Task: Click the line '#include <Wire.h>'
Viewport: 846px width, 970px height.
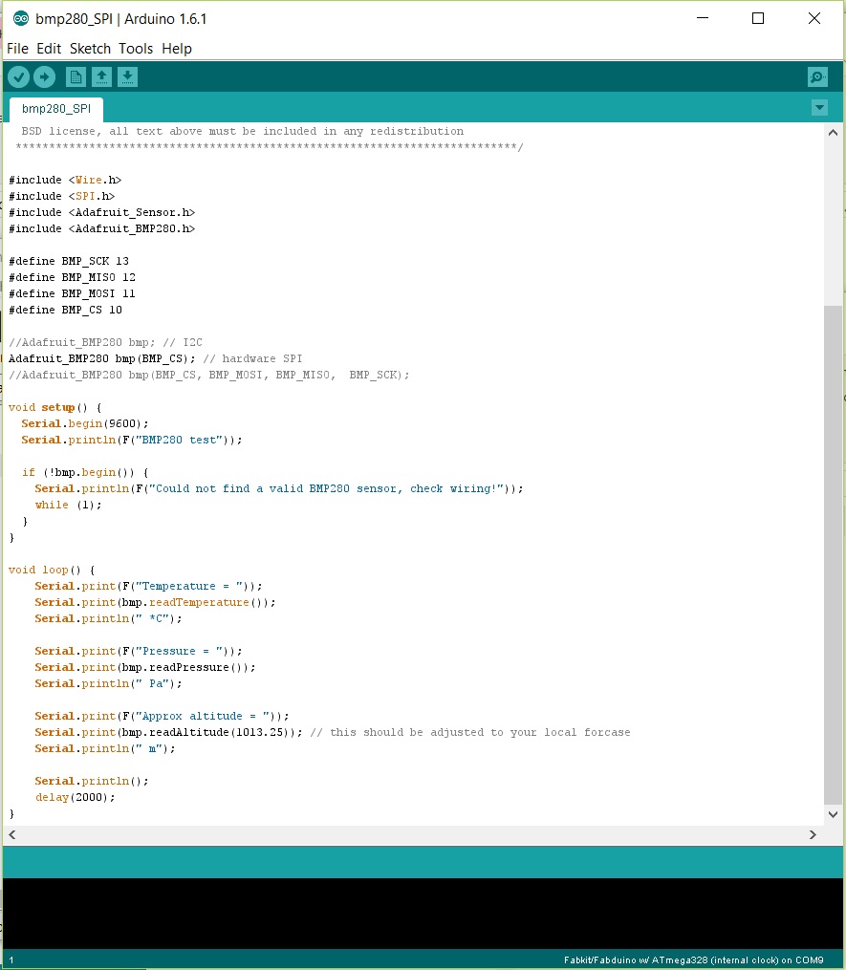Action: pyautogui.click(x=65, y=180)
